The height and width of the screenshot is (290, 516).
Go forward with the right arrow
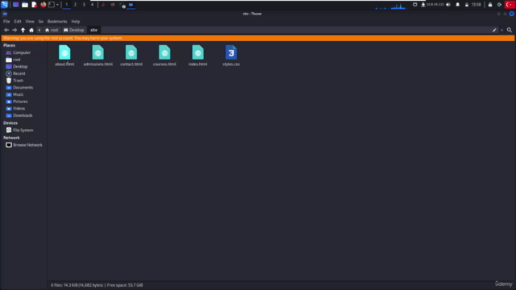pyautogui.click(x=15, y=30)
